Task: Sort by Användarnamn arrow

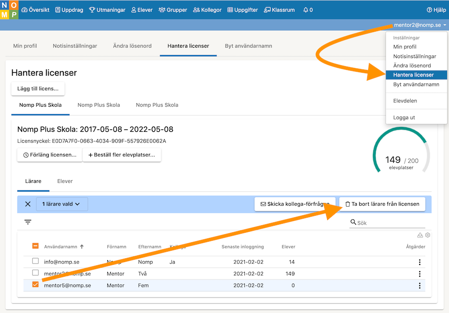Action: pyautogui.click(x=82, y=246)
